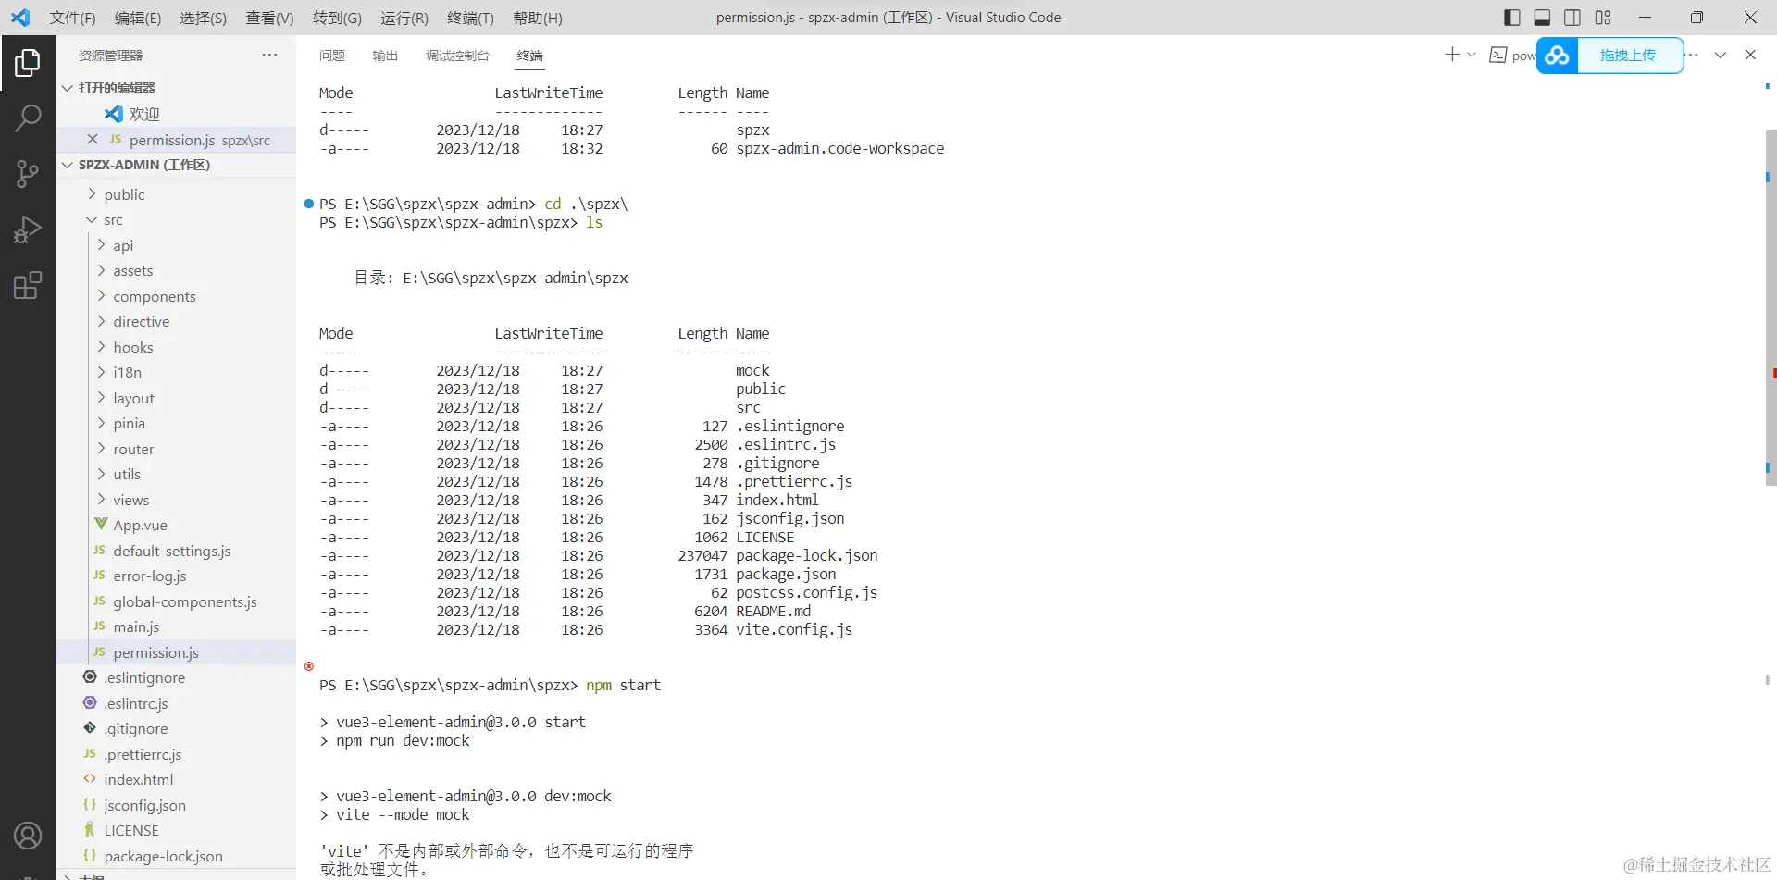Open the 帮助(H) menu
1777x880 pixels.
point(538,18)
